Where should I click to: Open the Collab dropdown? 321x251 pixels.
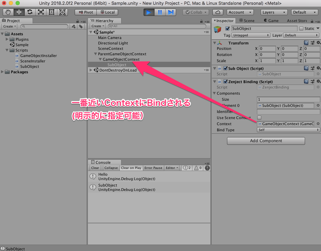pos(196,12)
